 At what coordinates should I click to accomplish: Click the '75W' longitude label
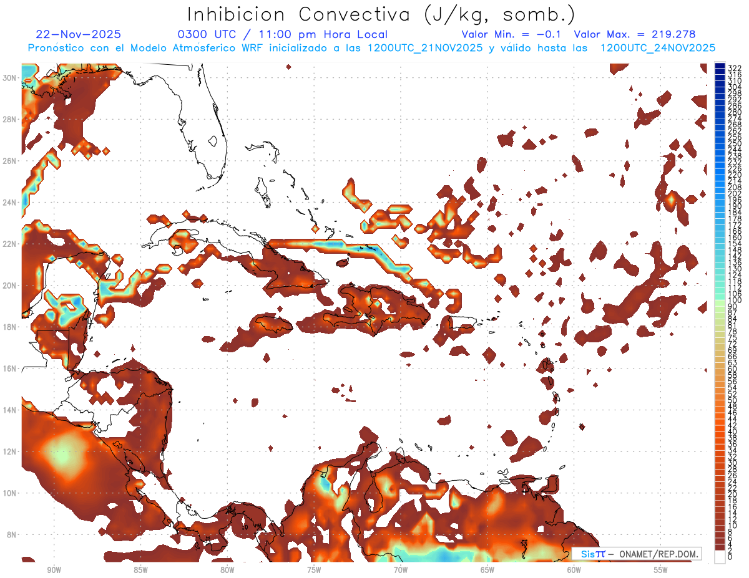314,570
